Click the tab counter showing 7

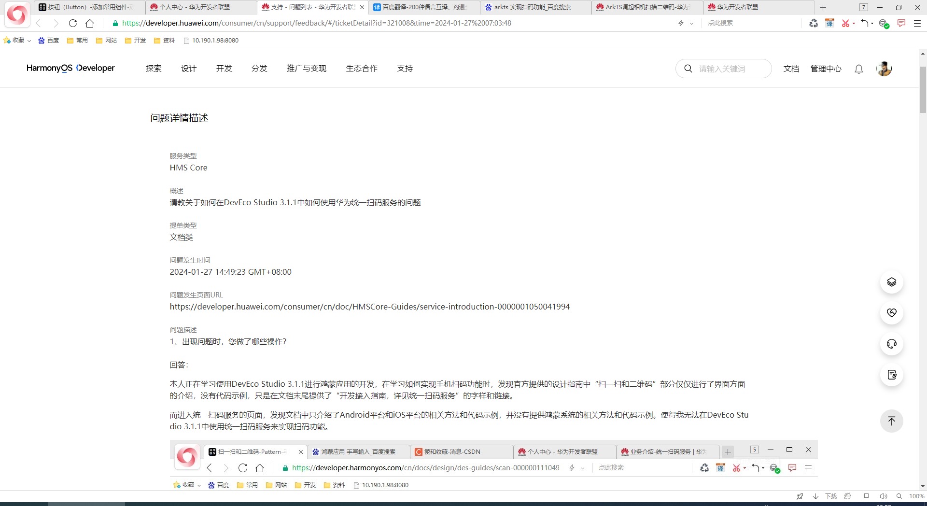[864, 7]
